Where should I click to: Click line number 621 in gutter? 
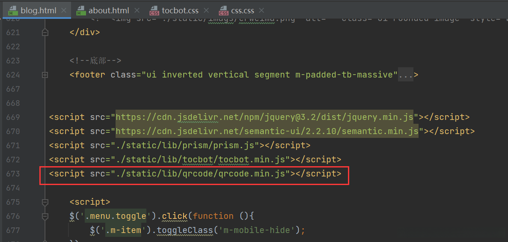[x=13, y=33]
